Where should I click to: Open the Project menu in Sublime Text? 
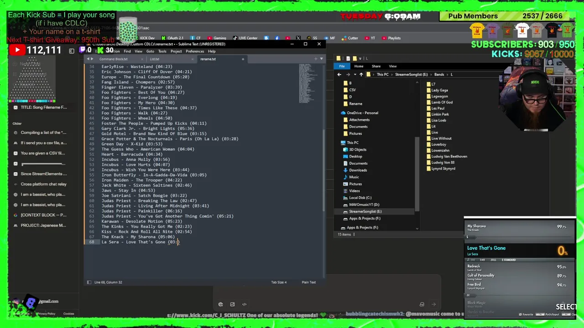pos(176,51)
